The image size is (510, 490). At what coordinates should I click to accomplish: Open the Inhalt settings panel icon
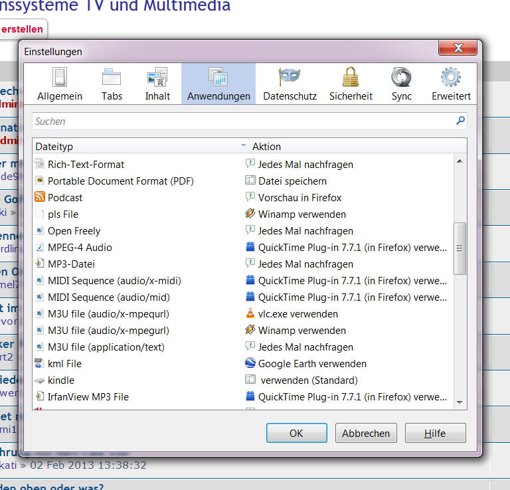pyautogui.click(x=157, y=78)
